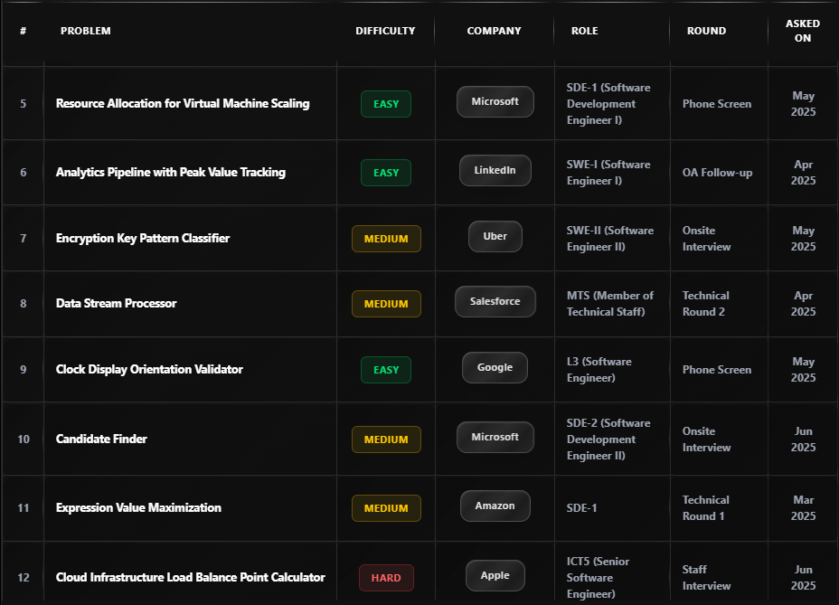Click Microsoft tag in Candidate Finder row

coord(495,438)
